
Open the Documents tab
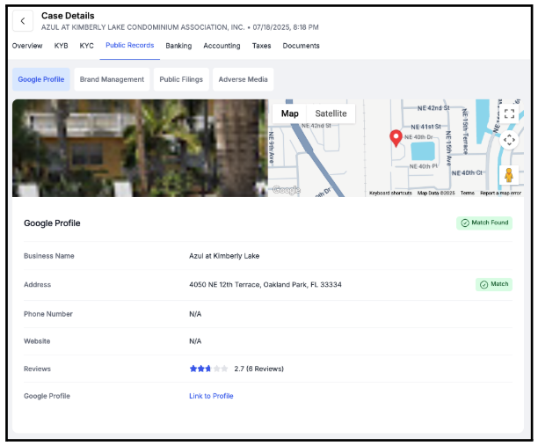pos(301,46)
